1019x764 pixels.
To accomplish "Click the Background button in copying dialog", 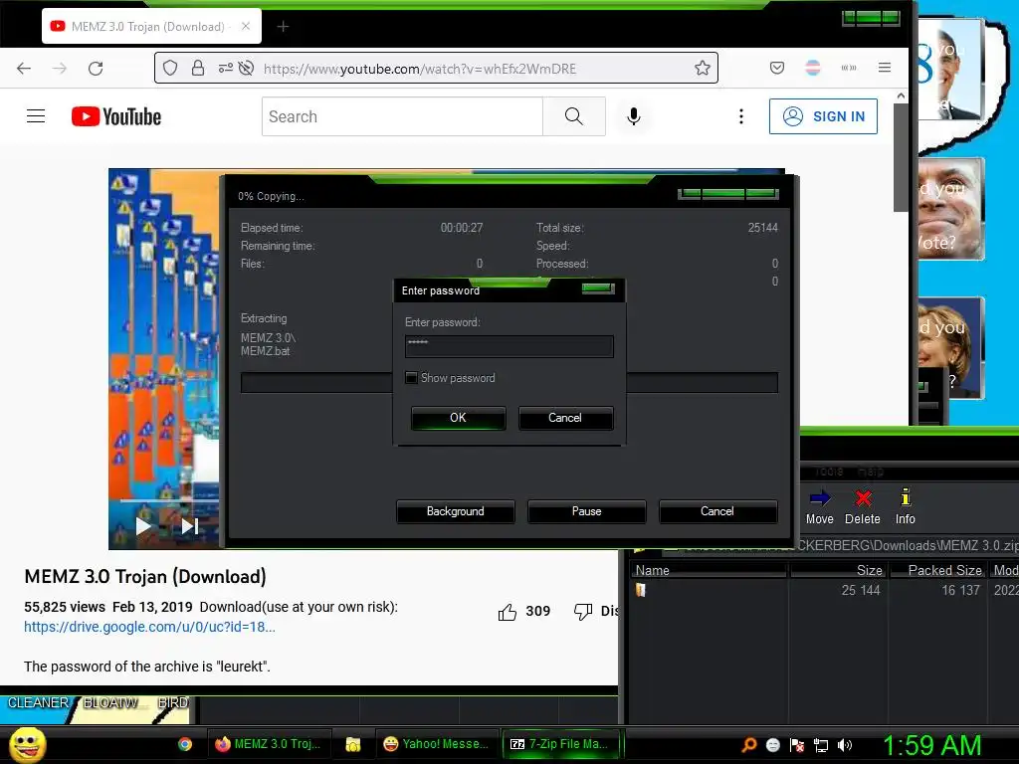I will pyautogui.click(x=456, y=511).
